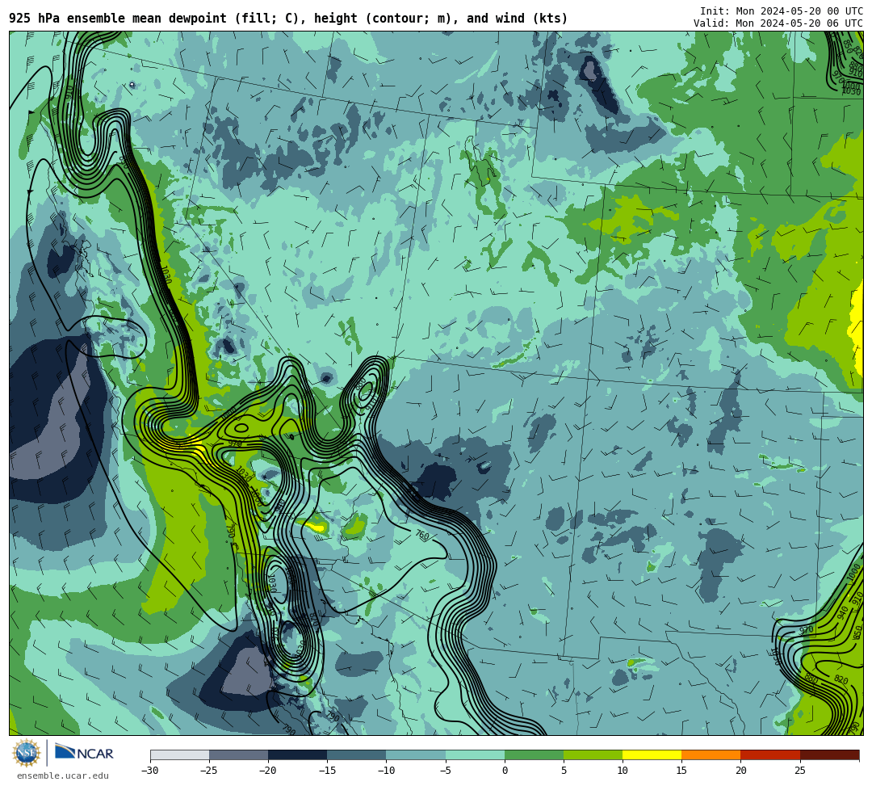Click the colorbar tick label 0

pos(505,771)
